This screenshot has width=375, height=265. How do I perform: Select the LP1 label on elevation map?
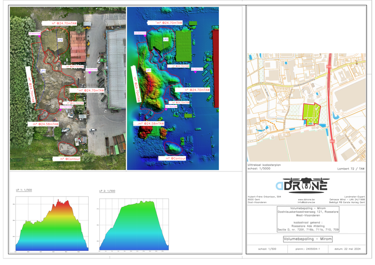(148, 70)
